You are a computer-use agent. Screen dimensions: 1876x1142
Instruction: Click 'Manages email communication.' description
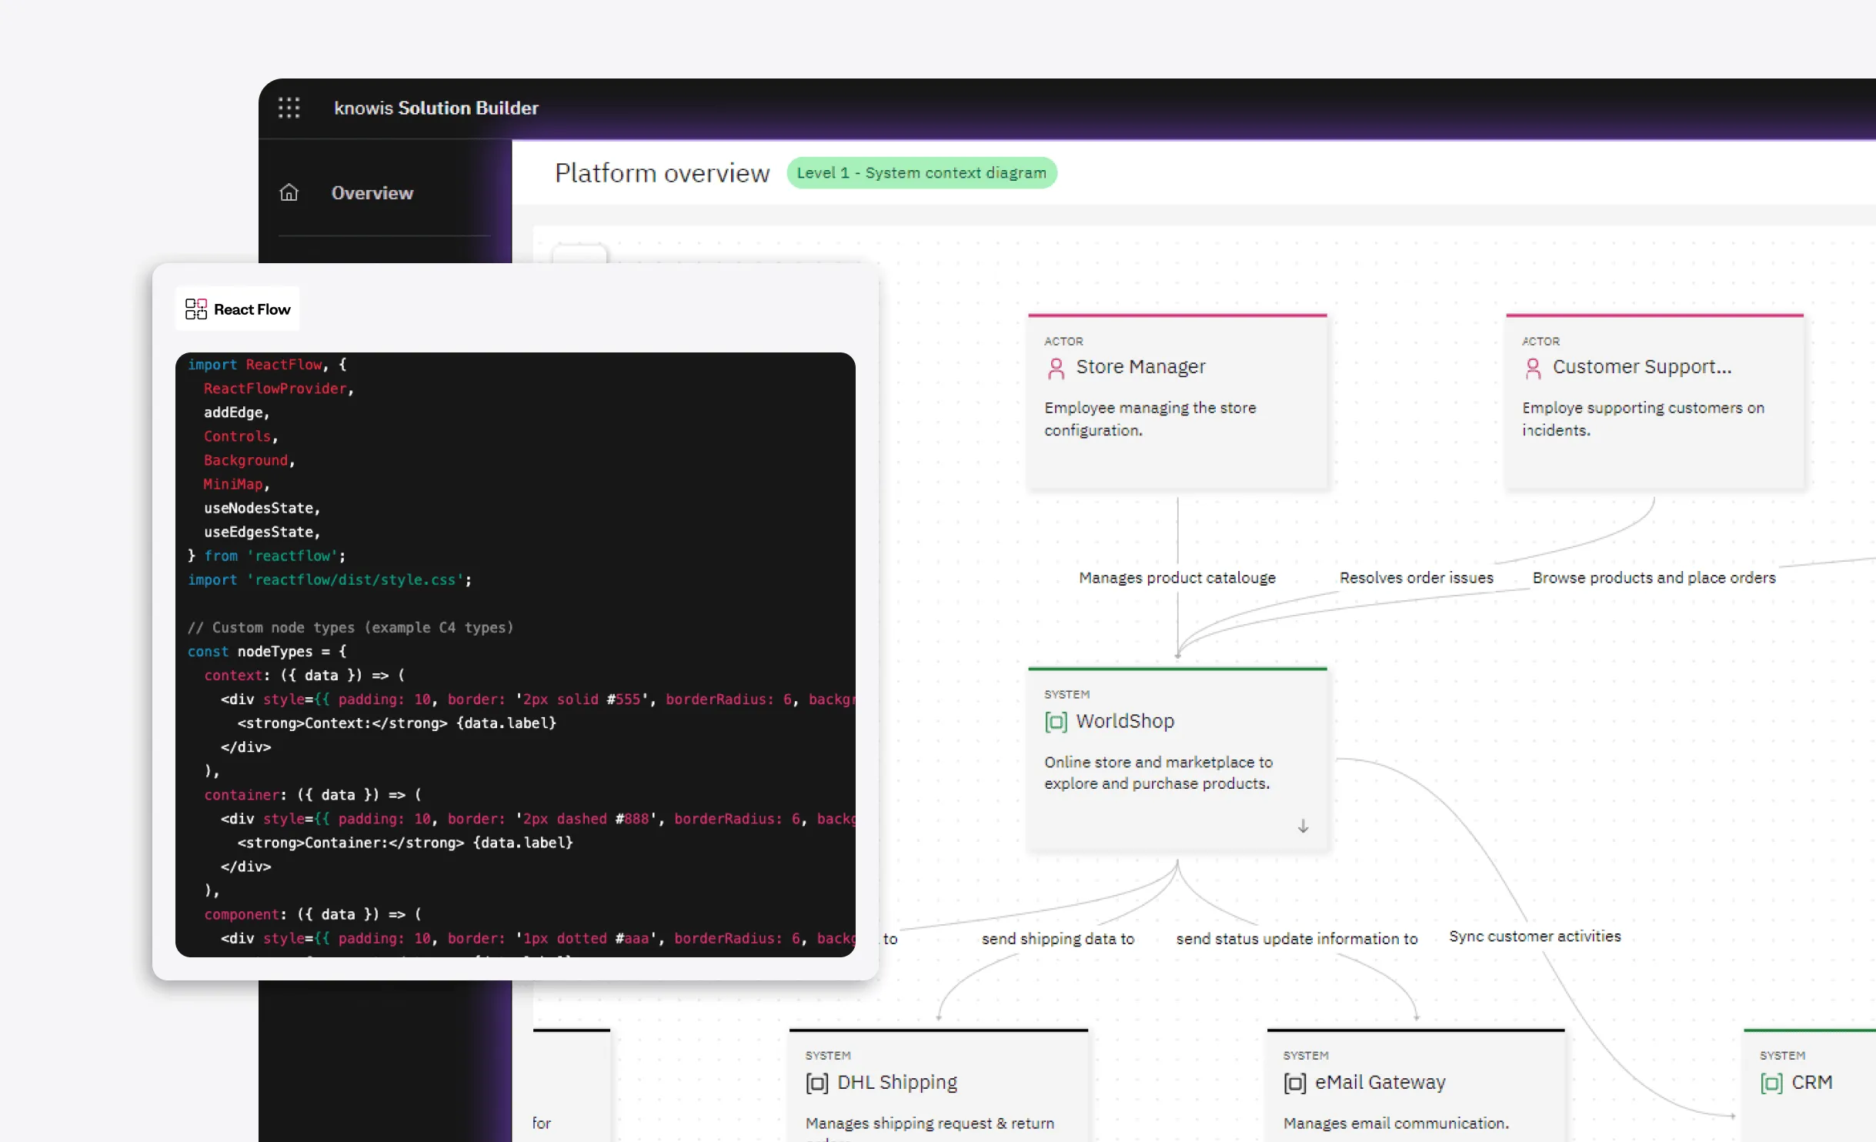pos(1396,1124)
